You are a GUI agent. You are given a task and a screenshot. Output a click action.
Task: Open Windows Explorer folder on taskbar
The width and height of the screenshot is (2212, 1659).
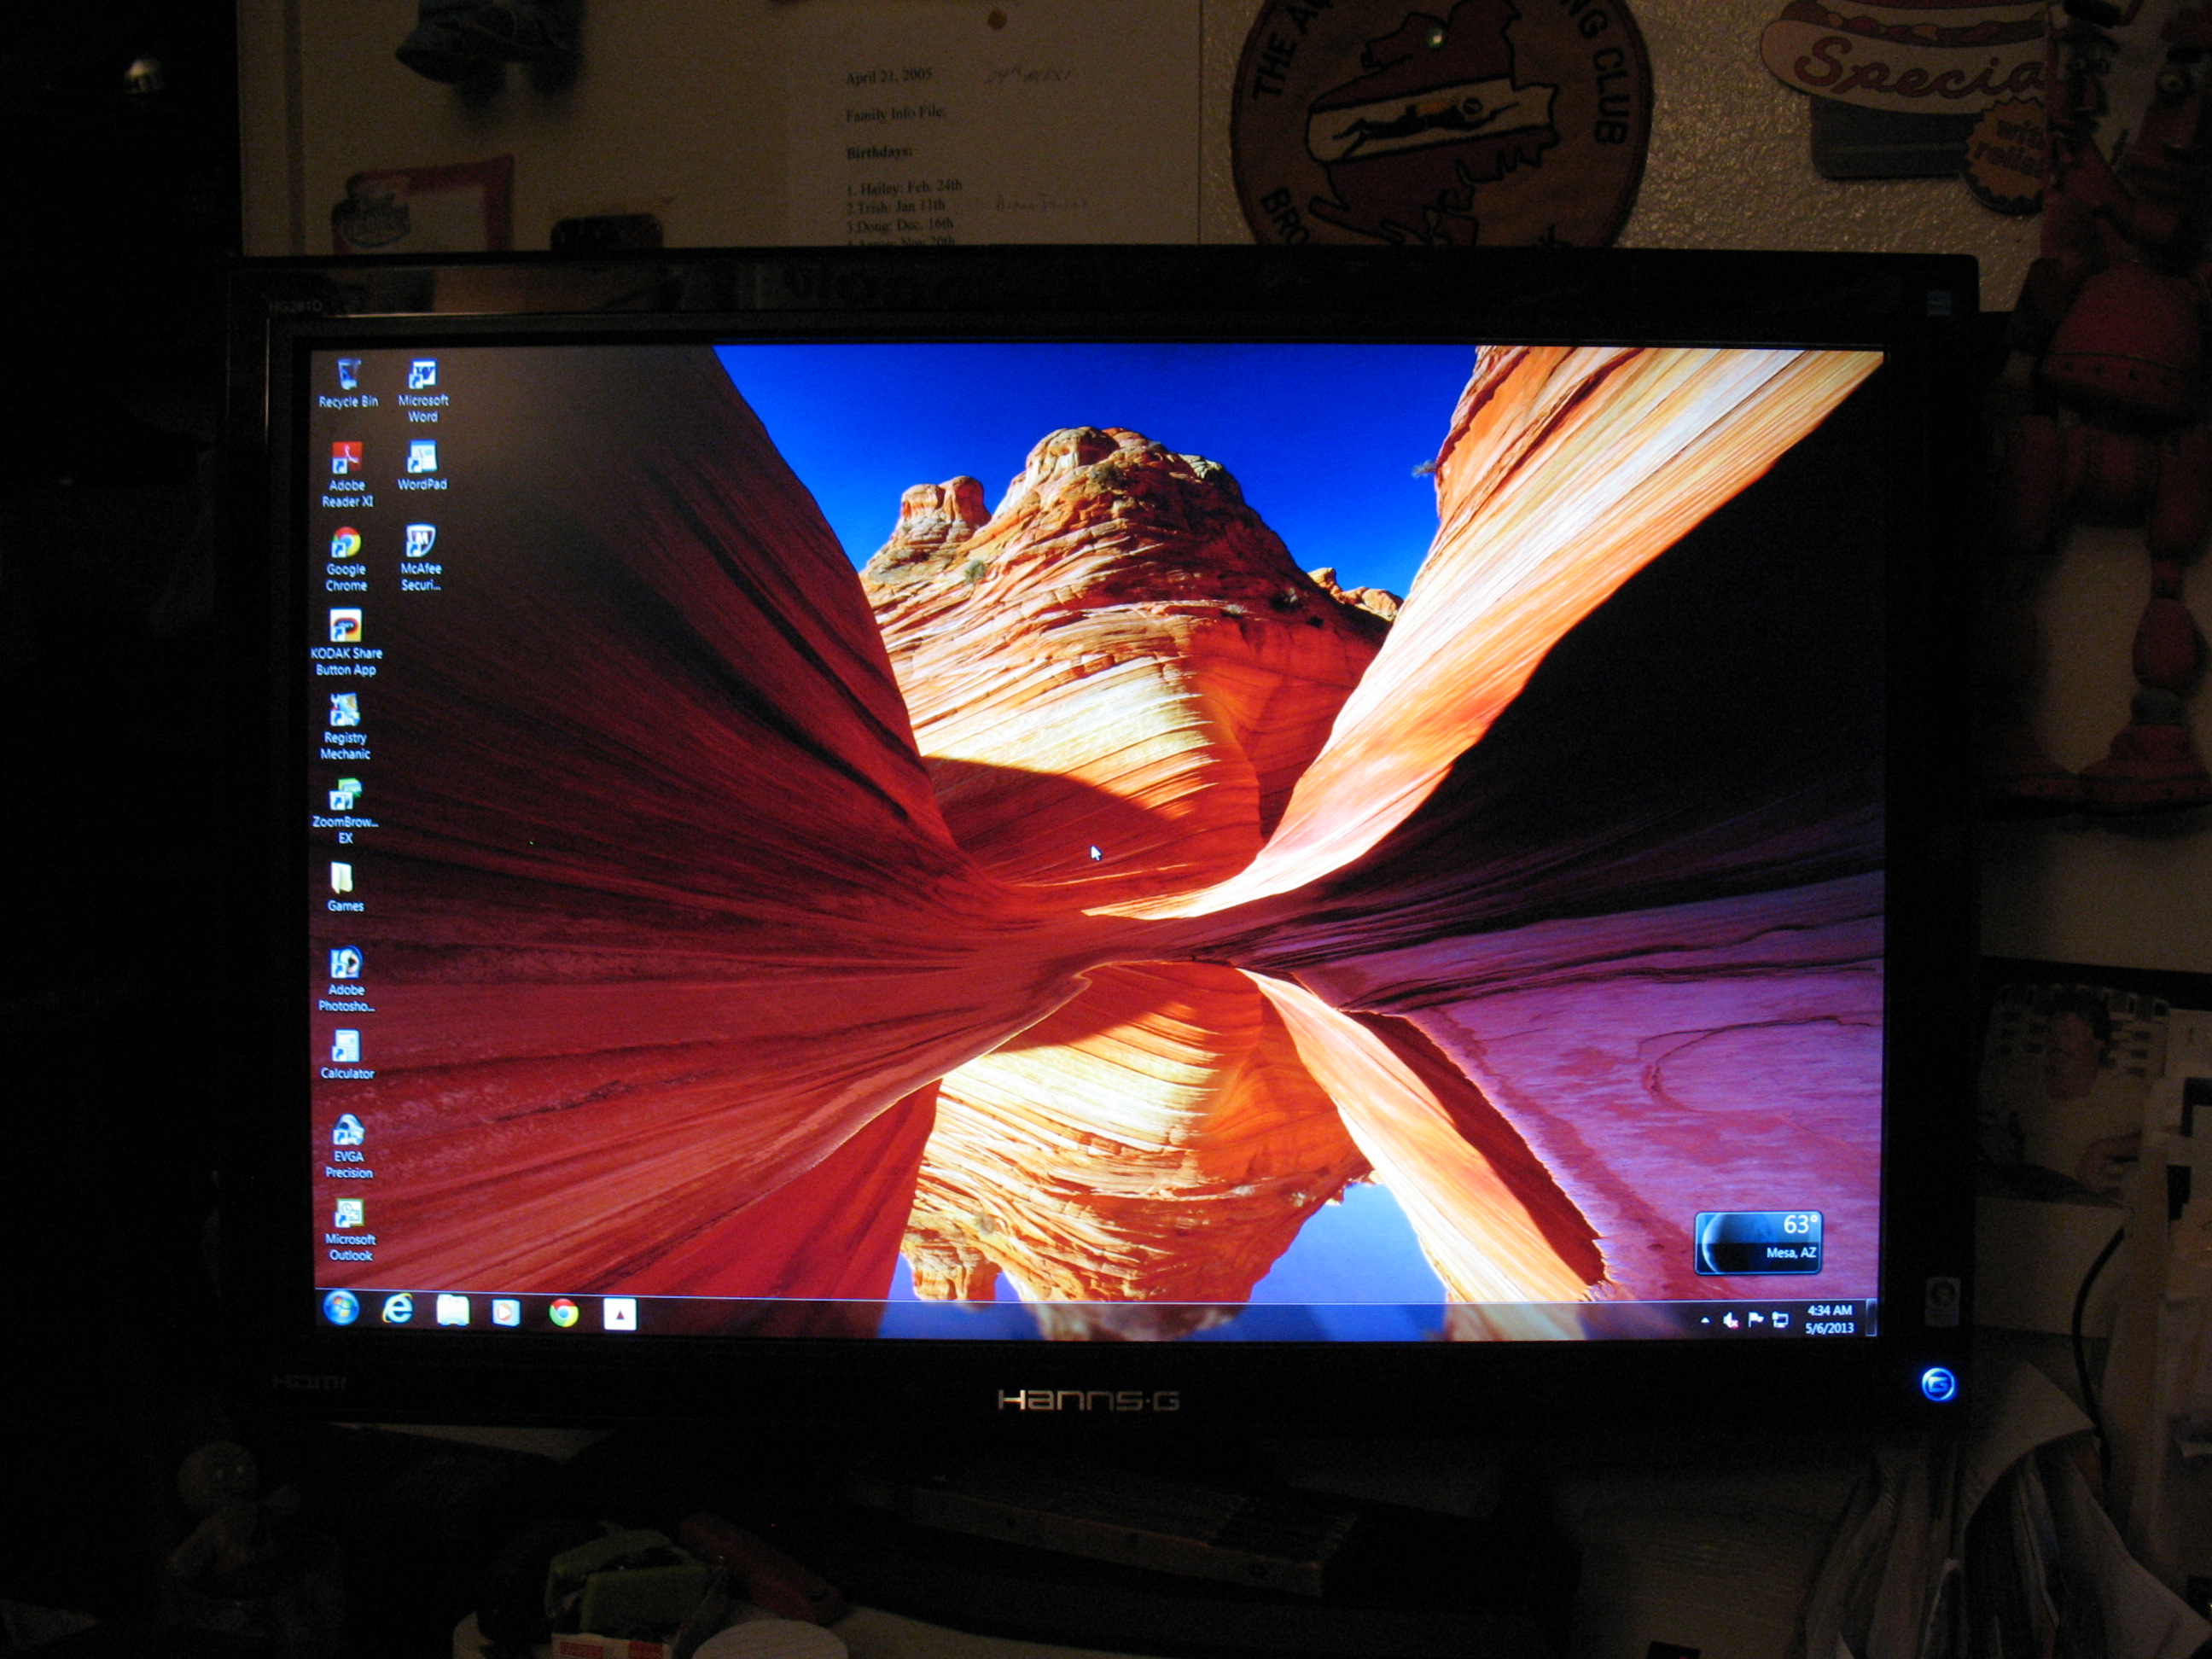pos(453,1310)
